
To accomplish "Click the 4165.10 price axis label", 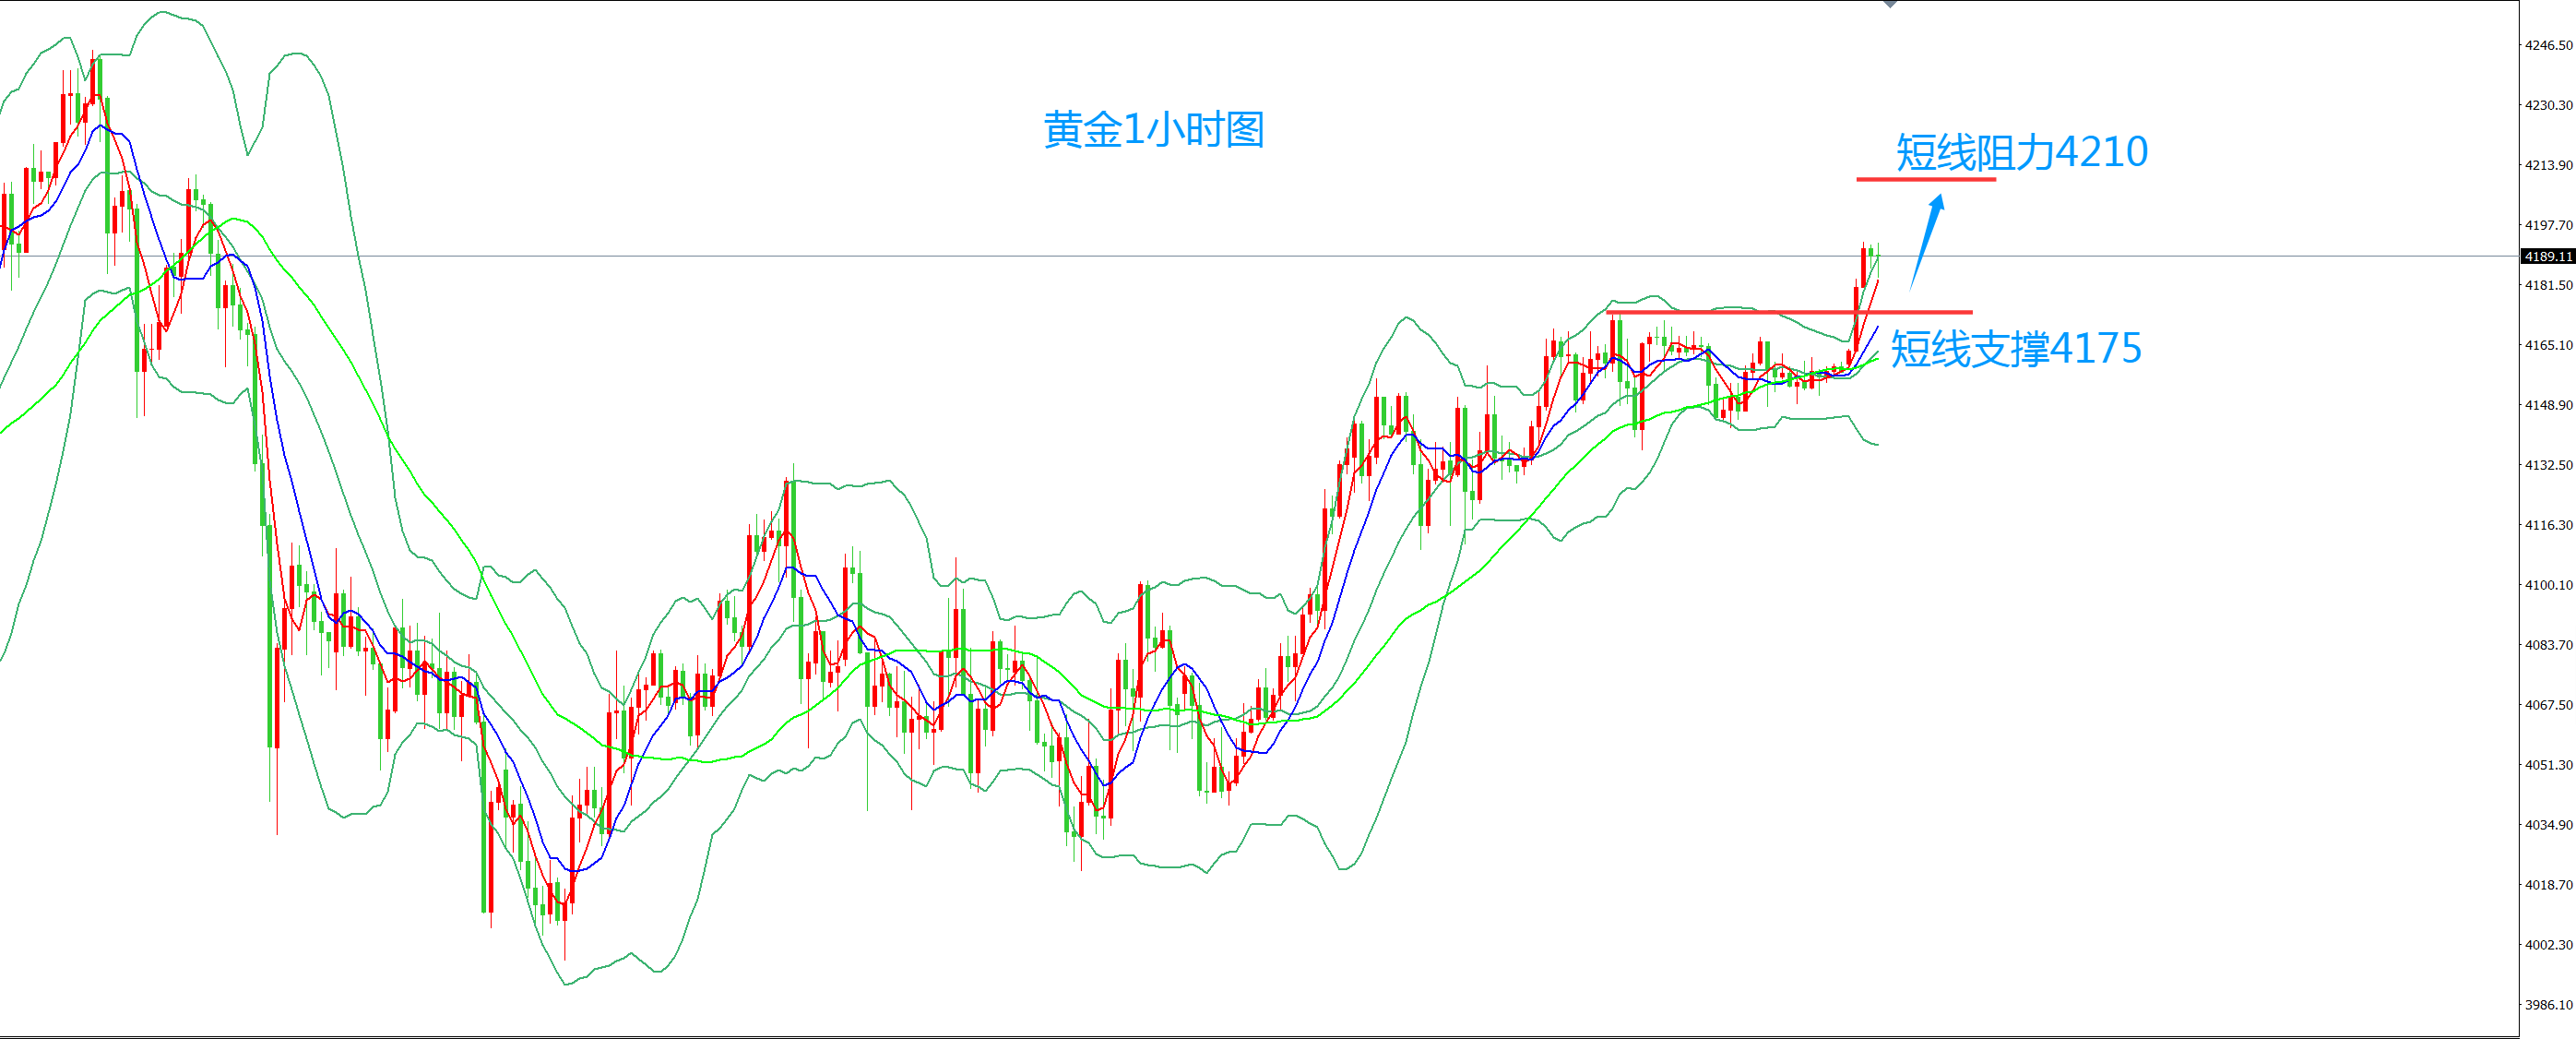I will point(2548,345).
